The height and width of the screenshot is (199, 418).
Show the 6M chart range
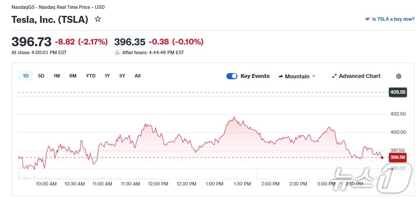click(x=73, y=76)
